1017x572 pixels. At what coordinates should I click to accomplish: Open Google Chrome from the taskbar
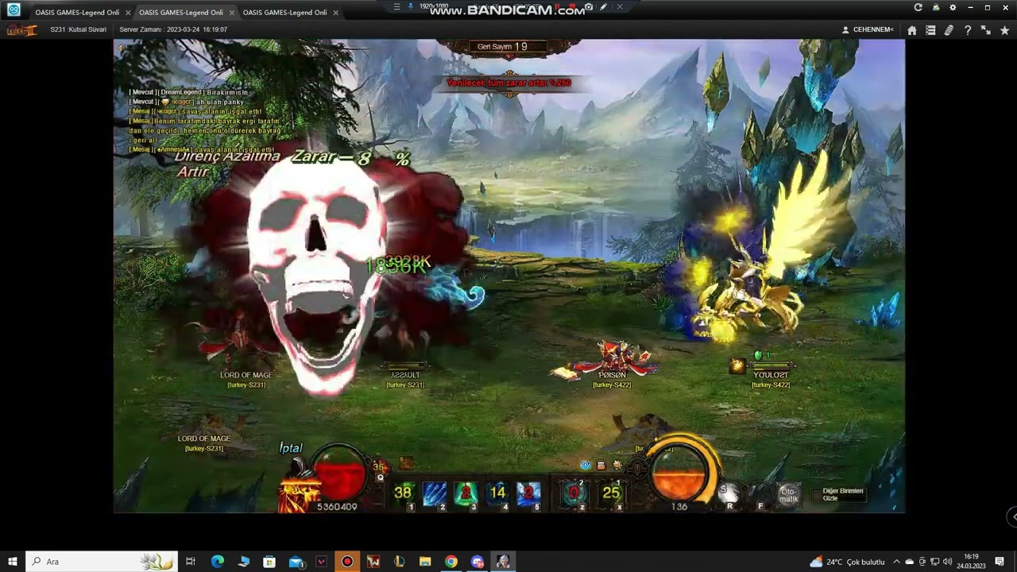coord(450,562)
